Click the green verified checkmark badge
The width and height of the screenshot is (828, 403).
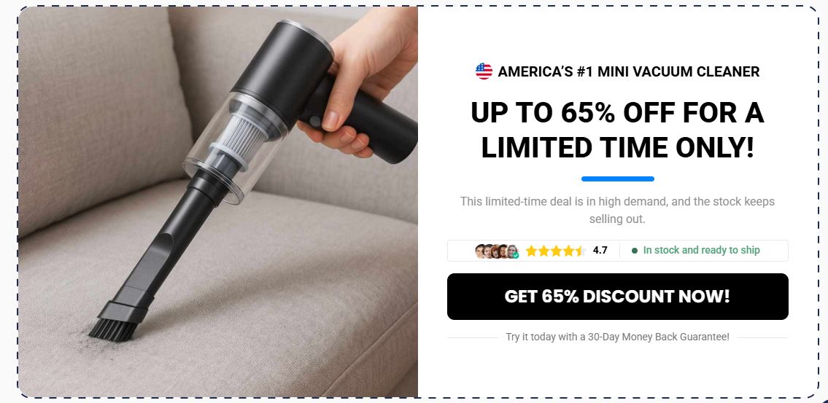516,255
